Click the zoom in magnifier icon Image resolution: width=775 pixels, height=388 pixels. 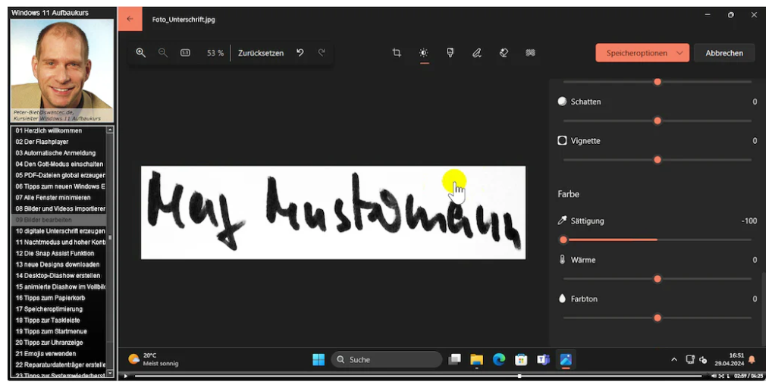[x=140, y=53]
